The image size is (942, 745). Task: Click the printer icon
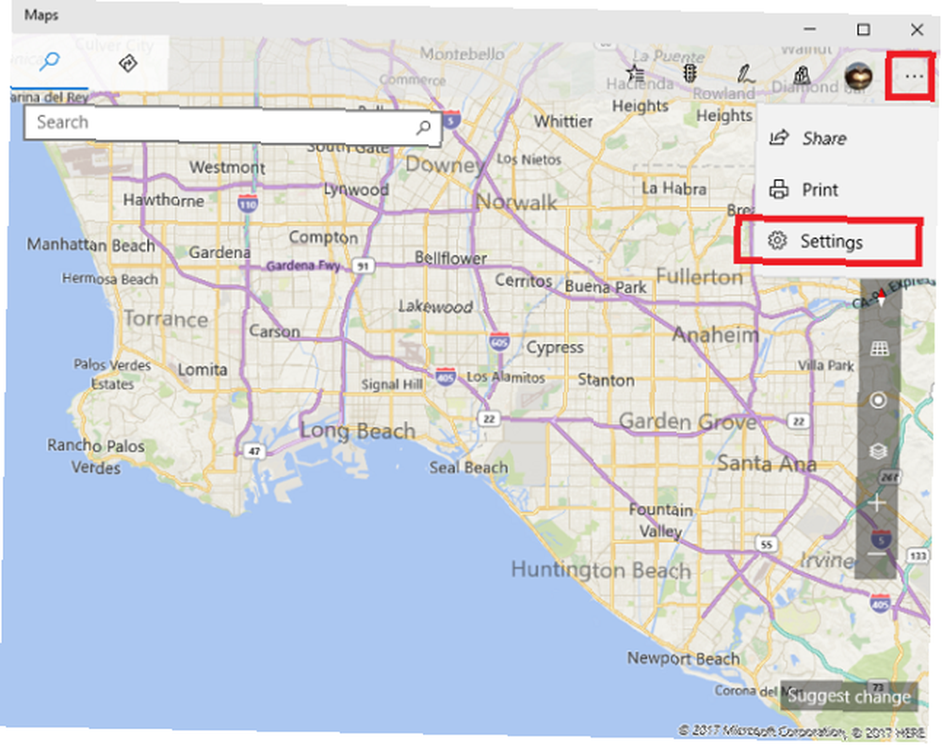[x=779, y=189]
